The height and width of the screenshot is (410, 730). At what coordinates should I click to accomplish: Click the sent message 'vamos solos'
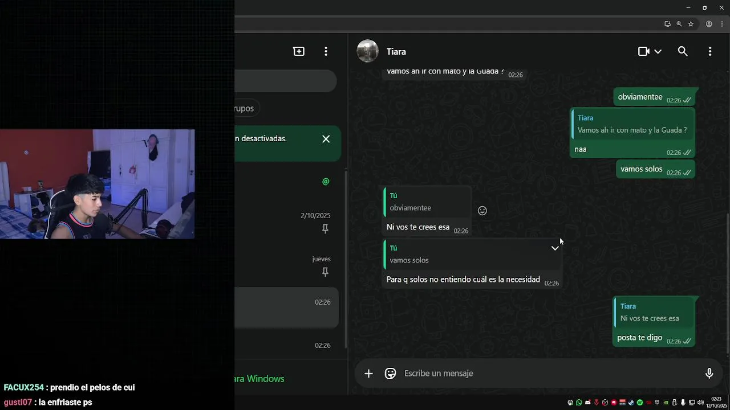655,169
